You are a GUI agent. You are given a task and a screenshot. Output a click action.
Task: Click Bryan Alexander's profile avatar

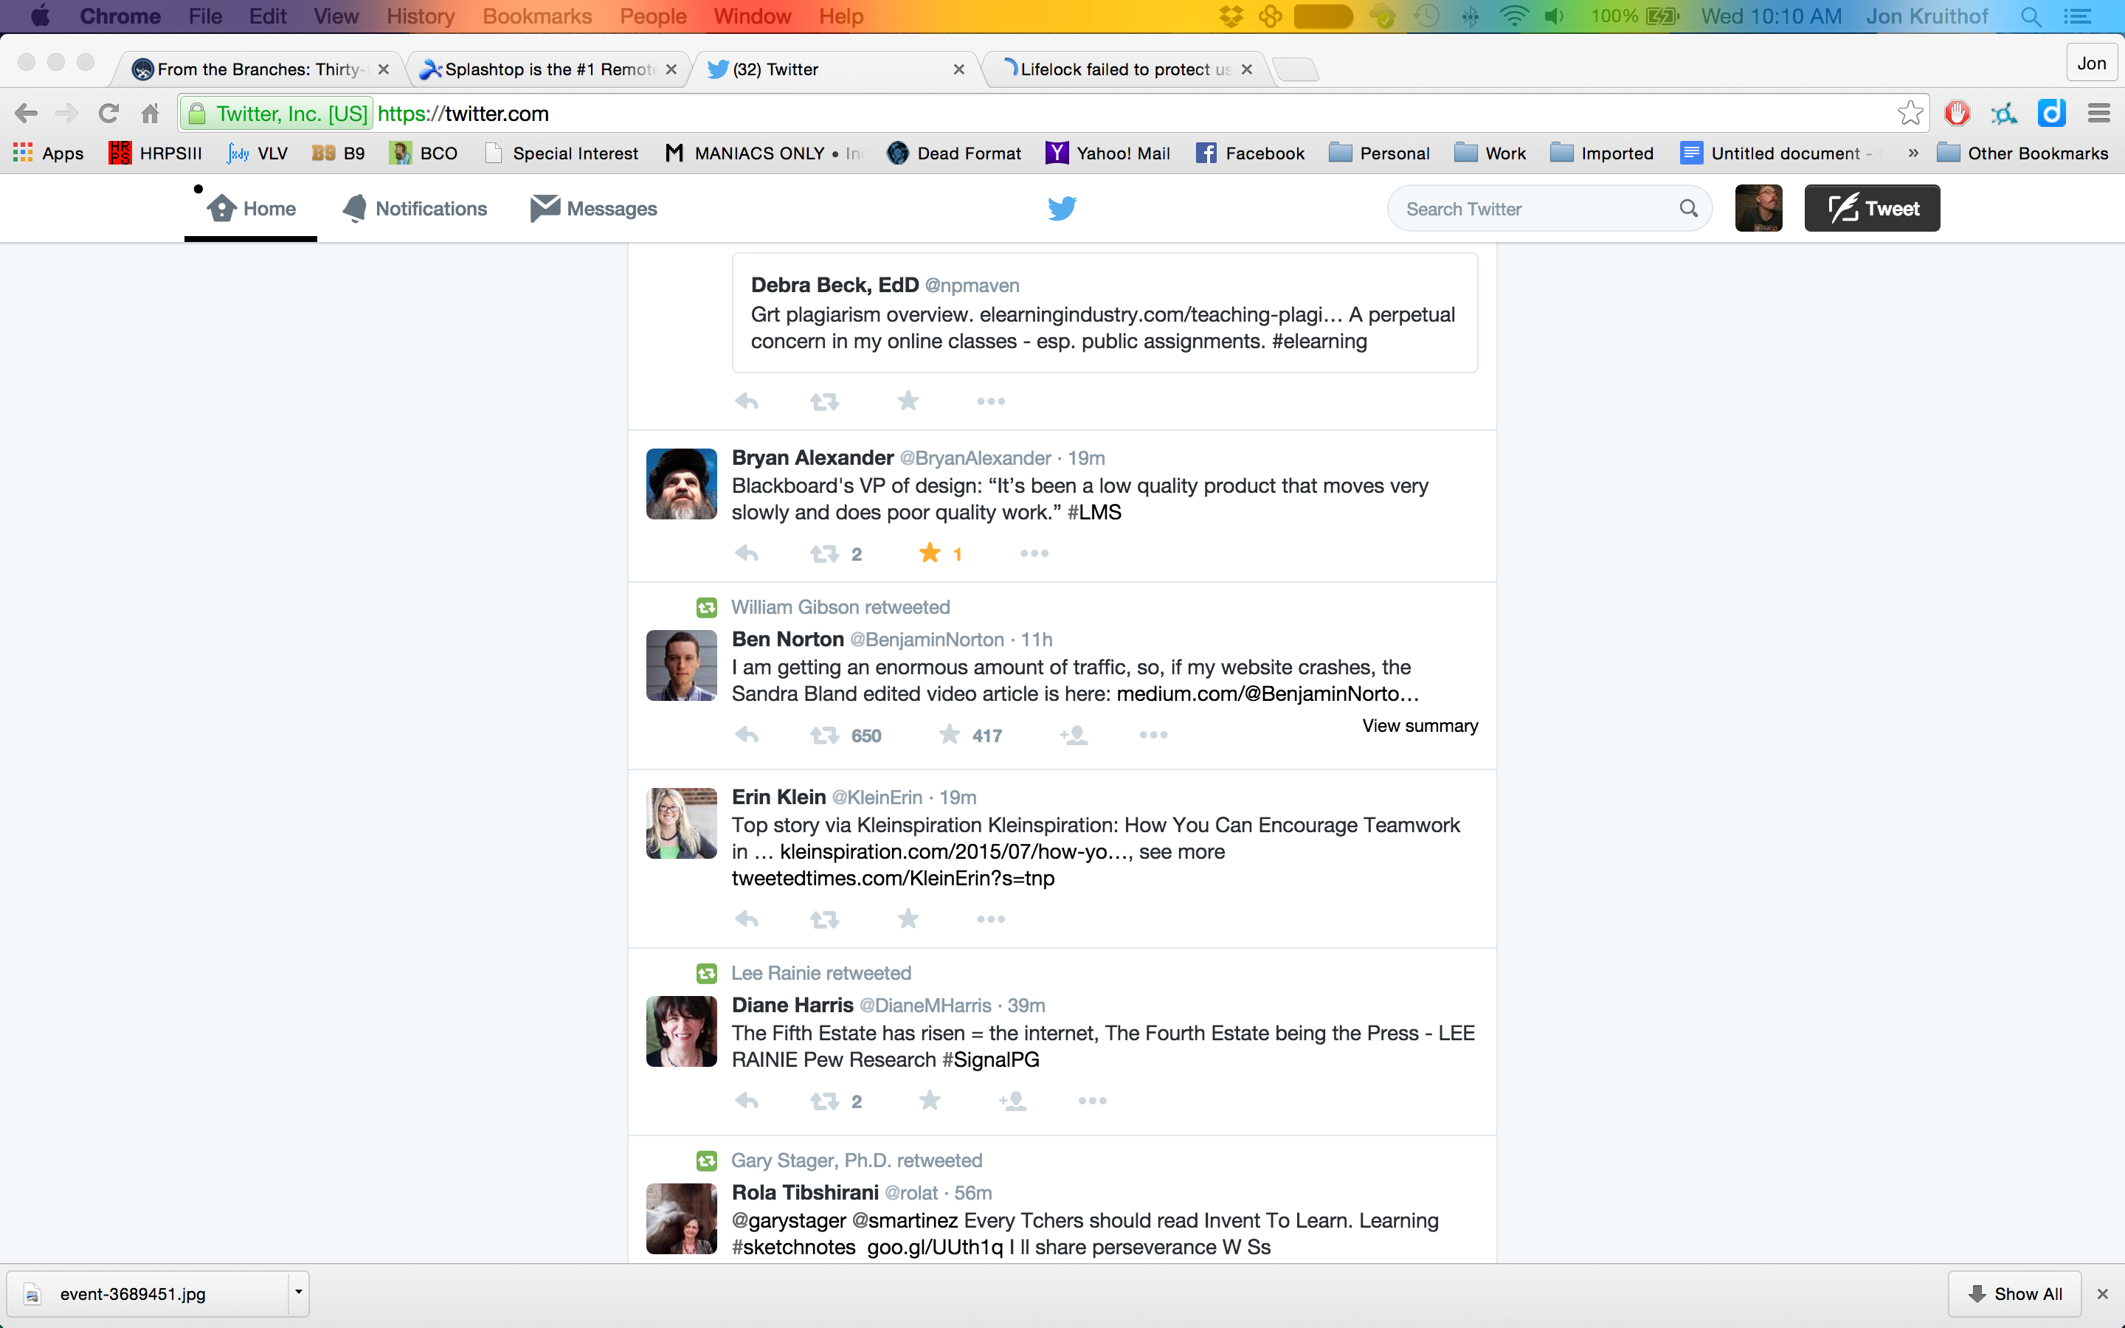point(682,484)
